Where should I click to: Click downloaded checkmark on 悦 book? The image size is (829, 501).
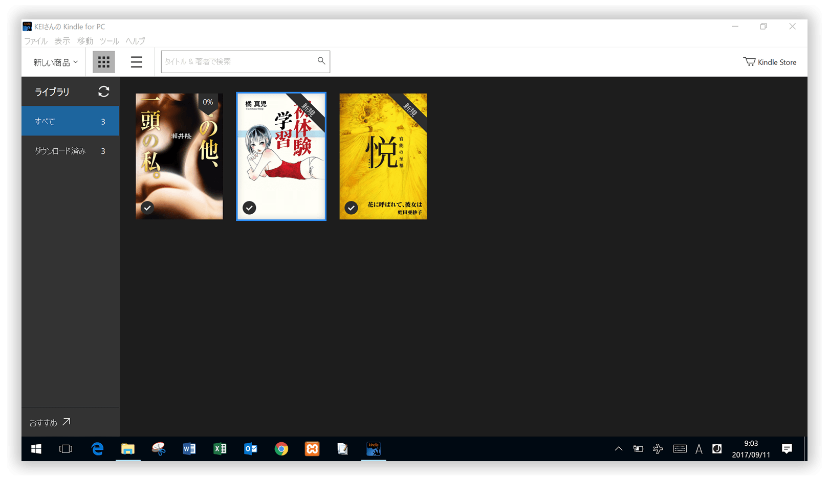351,208
